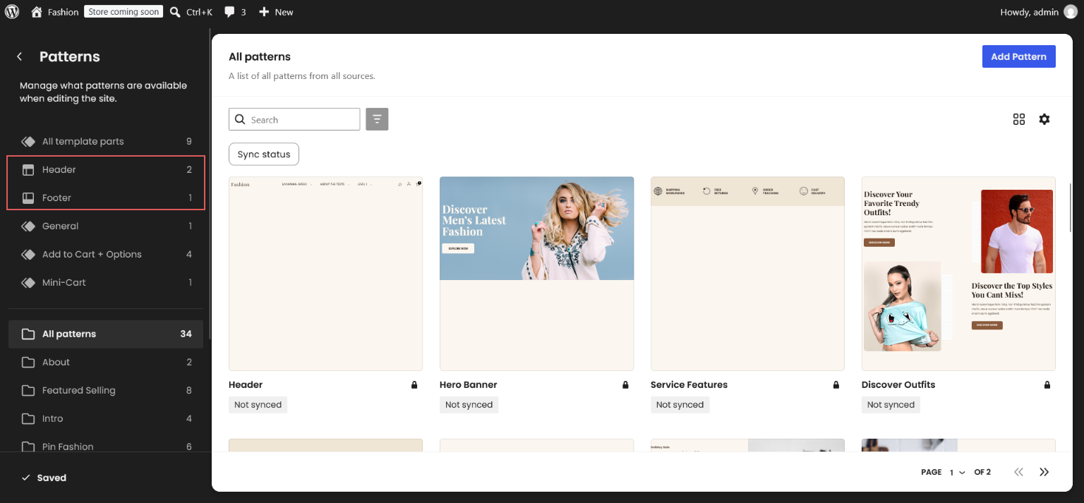Viewport: 1084px width, 503px height.
Task: Open Hero Banner thumbnail preview
Action: click(x=536, y=274)
